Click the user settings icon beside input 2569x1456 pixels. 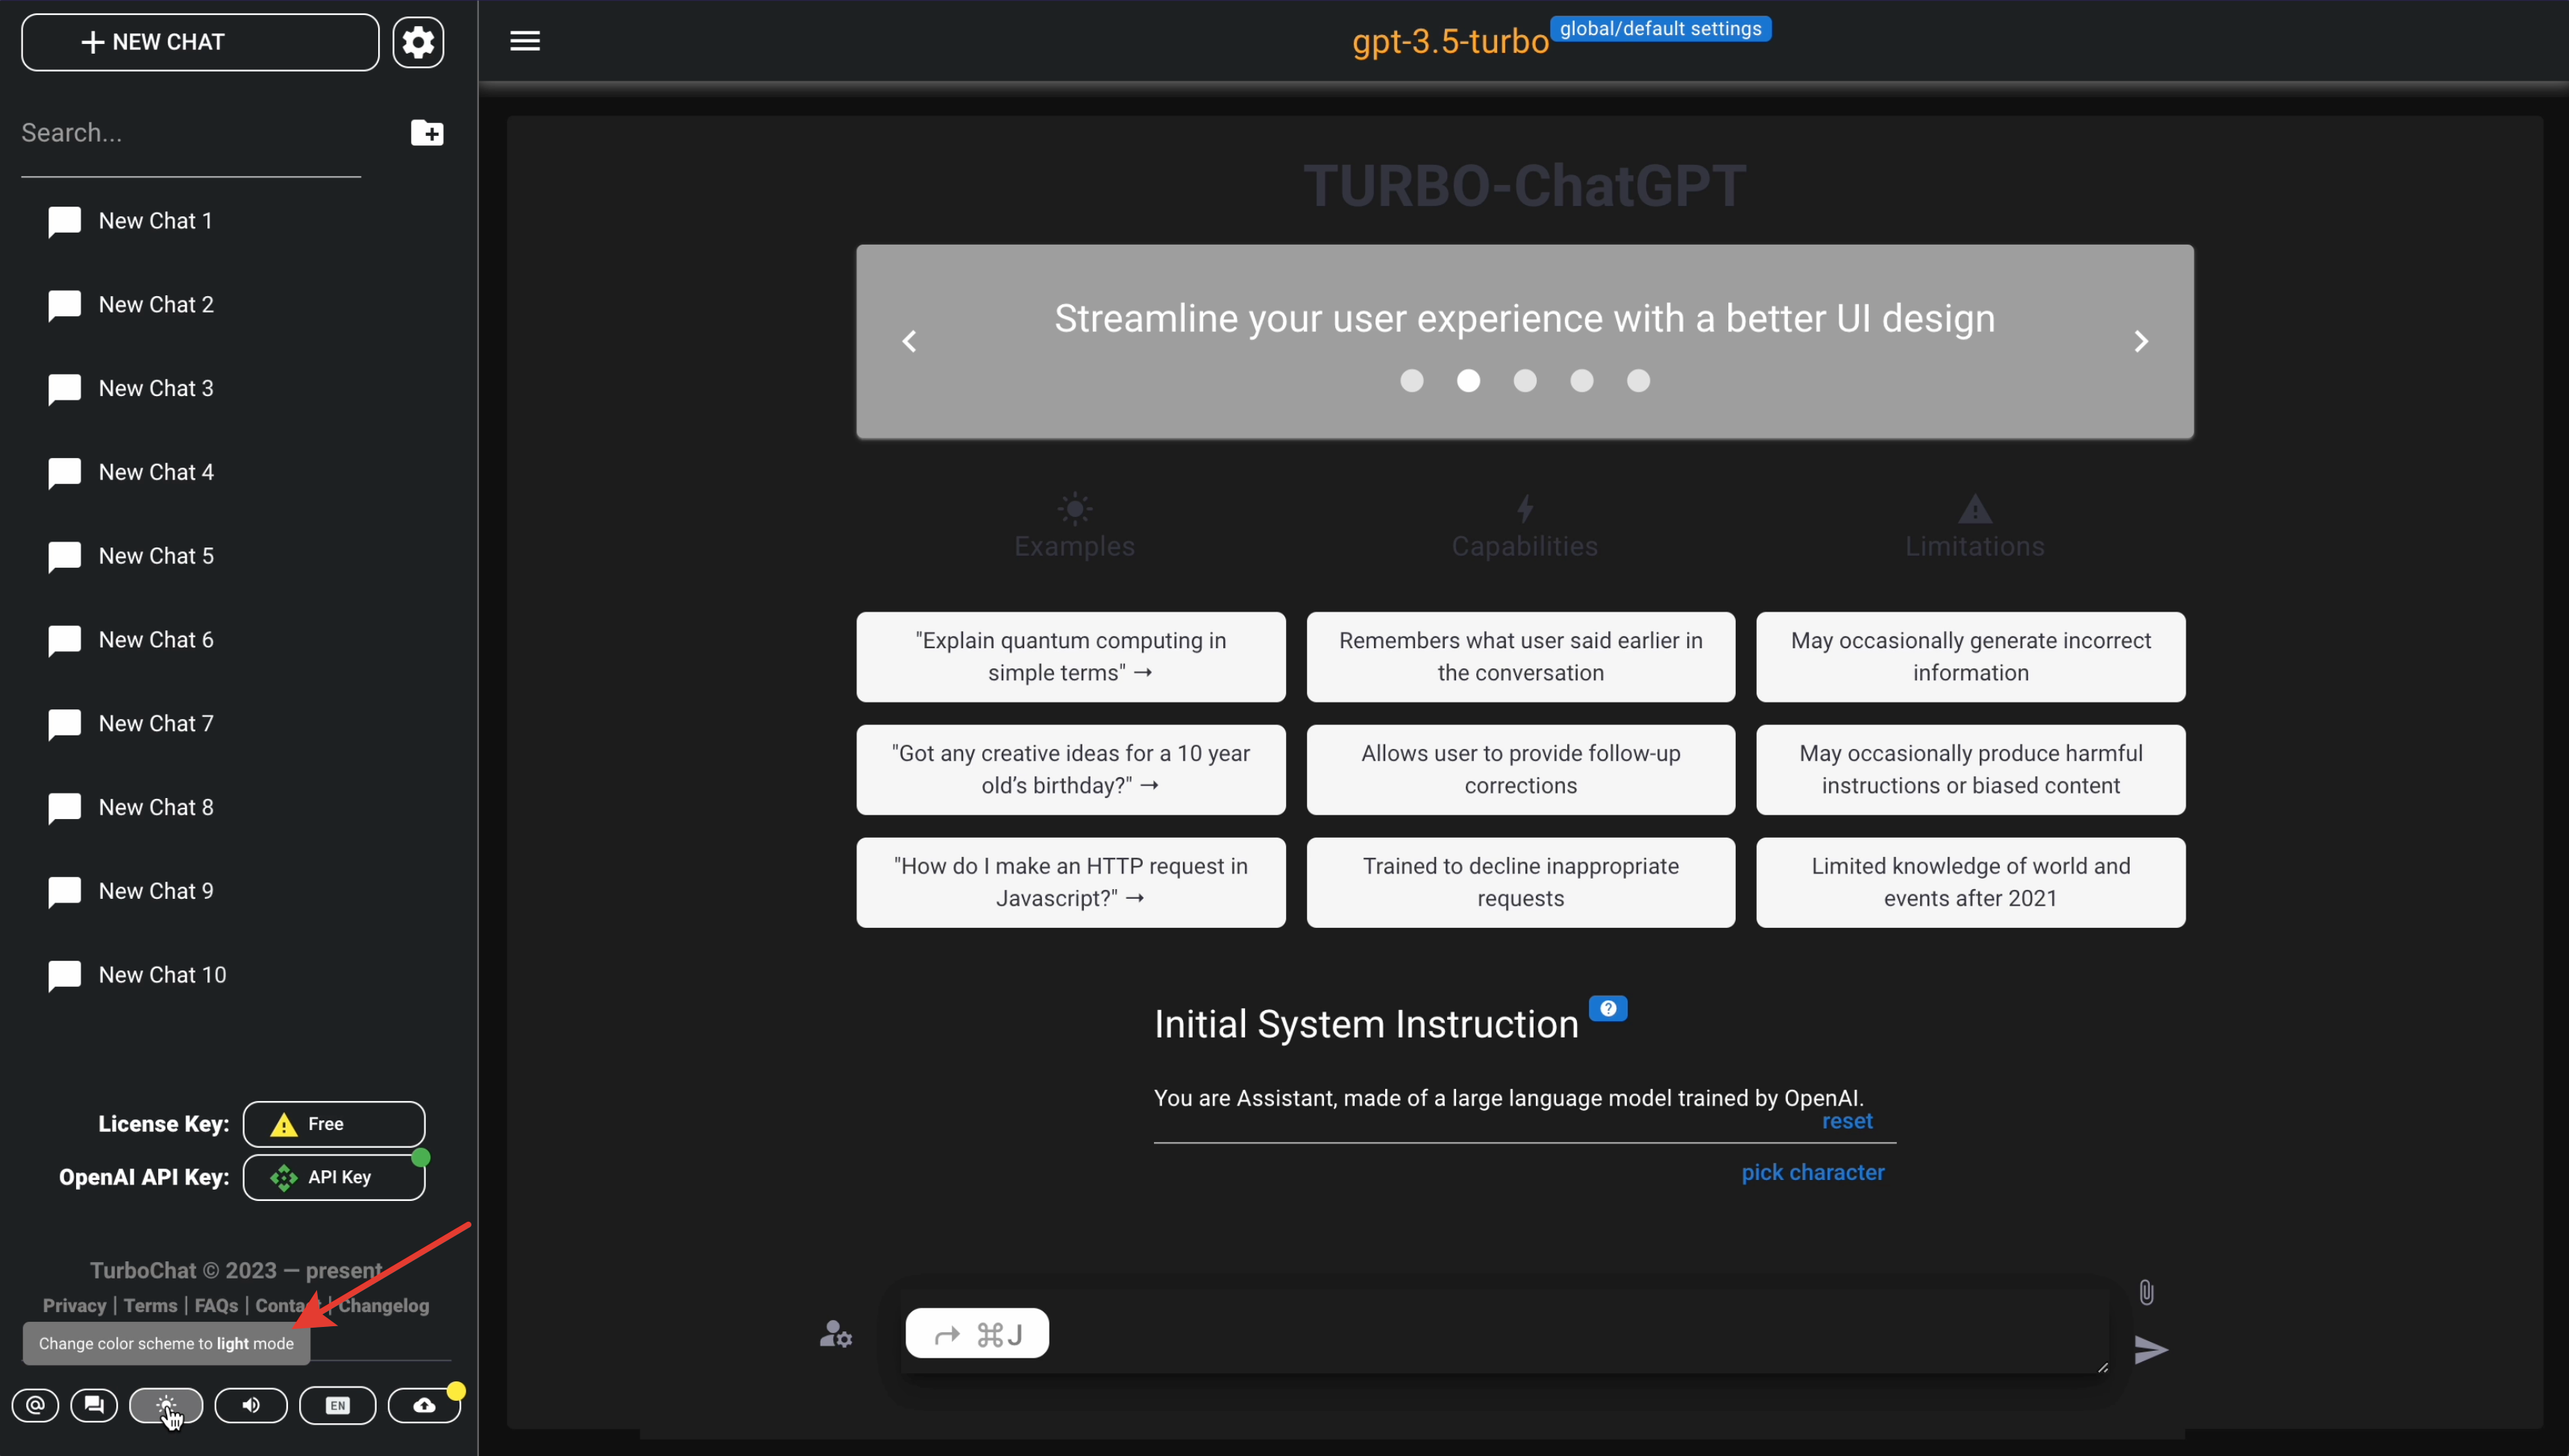[836, 1334]
